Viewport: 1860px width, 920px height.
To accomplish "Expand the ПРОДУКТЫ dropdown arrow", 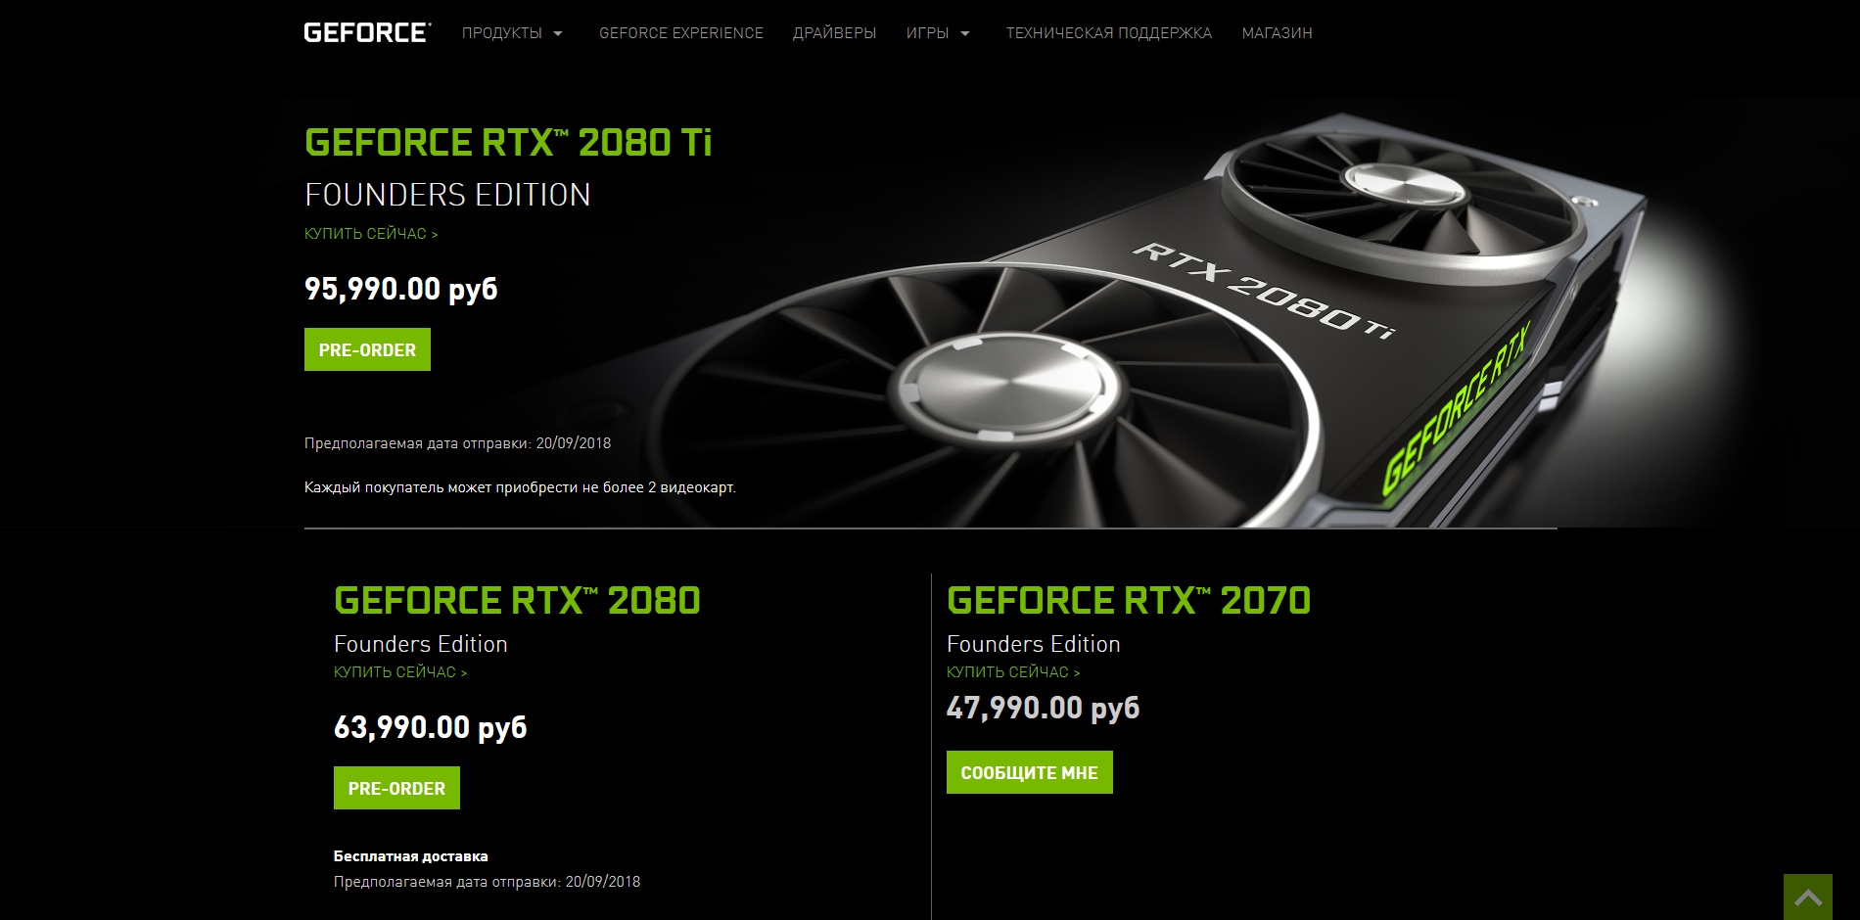I will click(558, 33).
